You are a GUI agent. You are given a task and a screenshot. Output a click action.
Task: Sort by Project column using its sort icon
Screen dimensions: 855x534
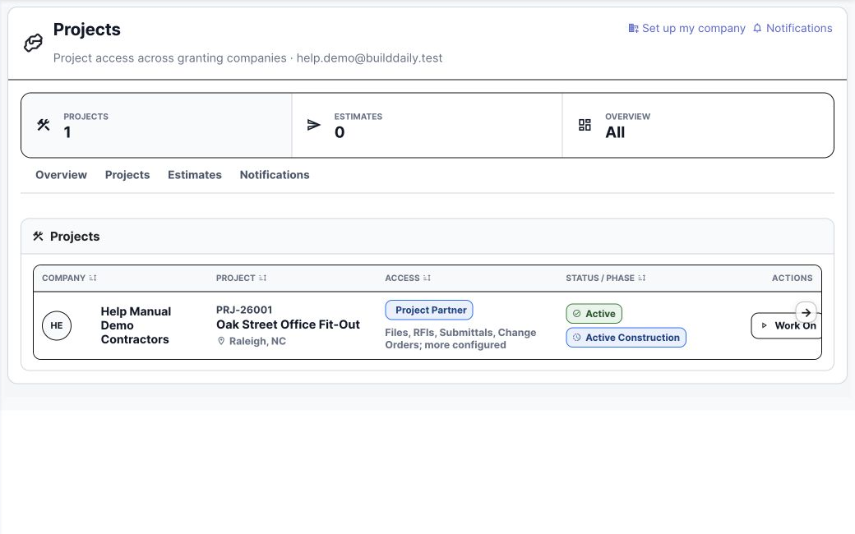click(x=262, y=278)
